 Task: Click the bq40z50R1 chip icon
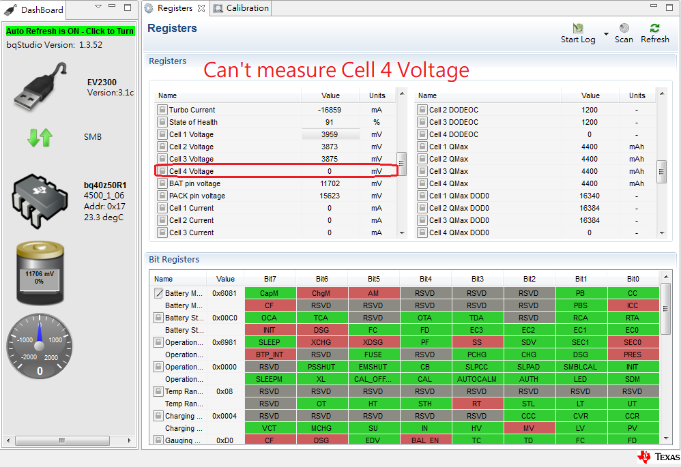coord(40,201)
